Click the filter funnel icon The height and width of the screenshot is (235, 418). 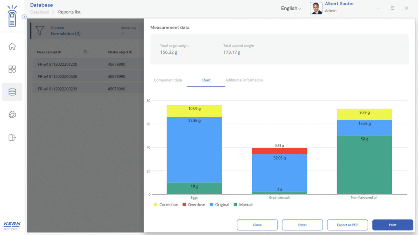pos(40,31)
